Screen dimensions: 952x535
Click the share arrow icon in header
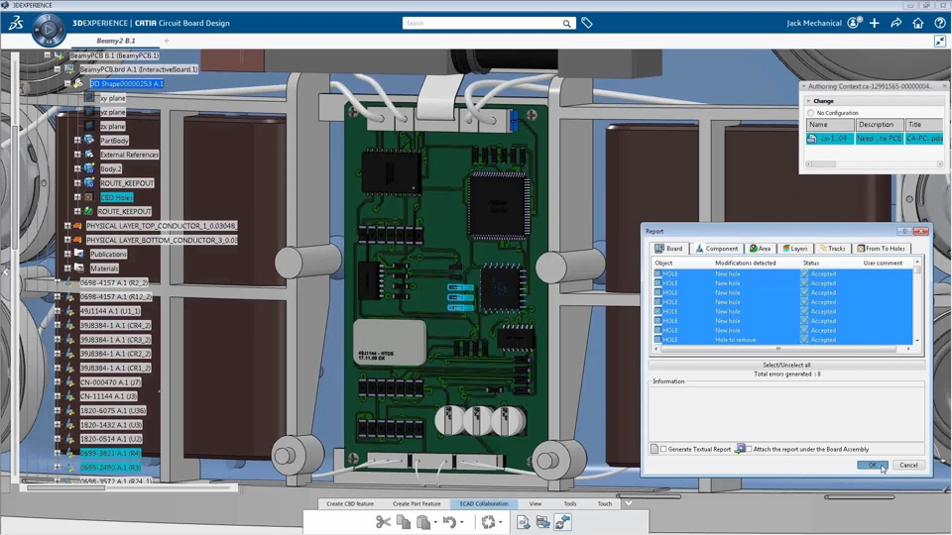coord(896,23)
